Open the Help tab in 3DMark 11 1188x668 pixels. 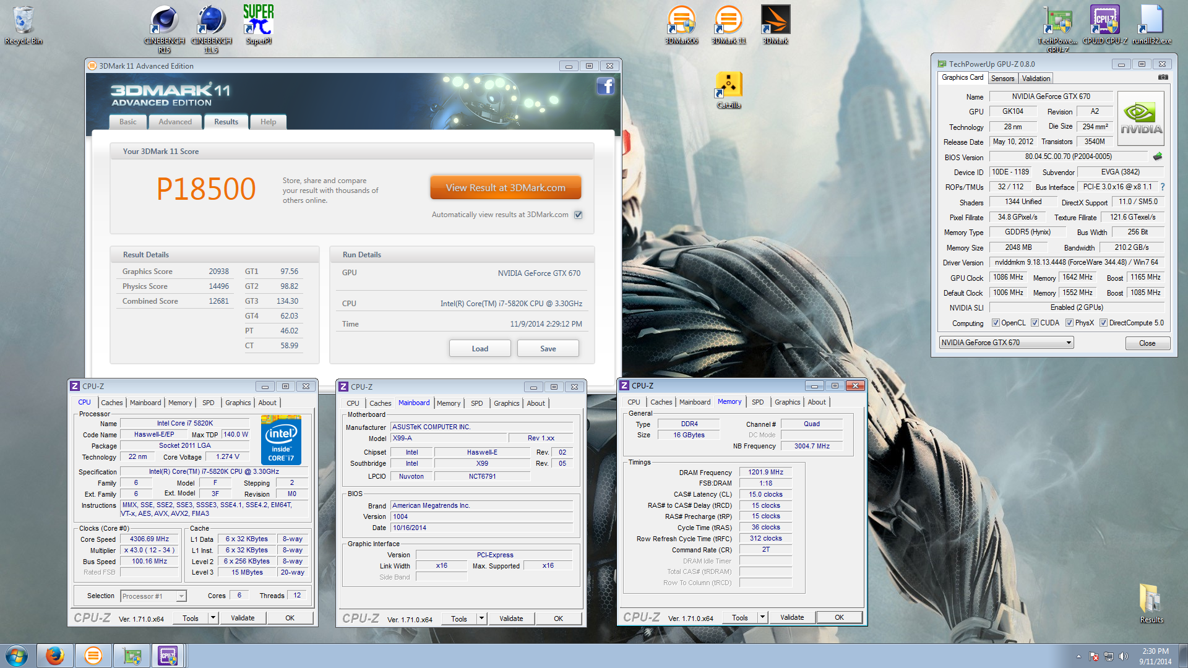click(x=268, y=122)
